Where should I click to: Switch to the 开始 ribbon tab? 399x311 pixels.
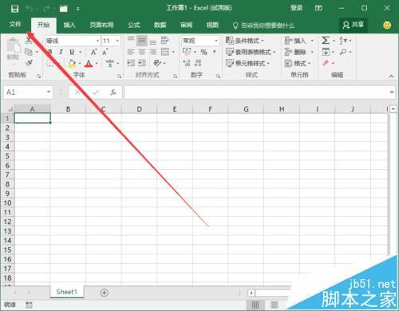(44, 26)
